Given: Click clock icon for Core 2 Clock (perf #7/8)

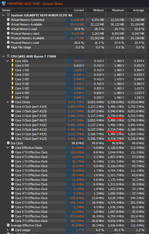Looking at the screenshot, I should tap(13, 116).
